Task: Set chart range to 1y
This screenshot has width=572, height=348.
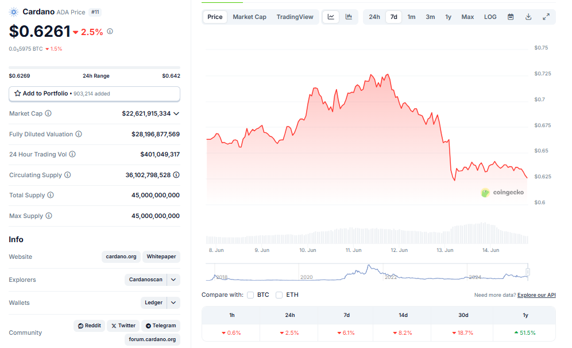Action: click(449, 17)
